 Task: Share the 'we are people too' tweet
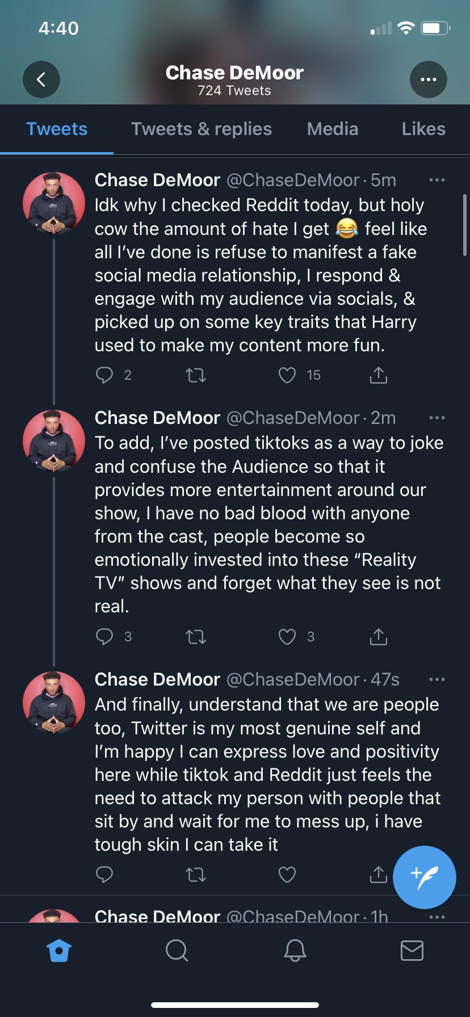pyautogui.click(x=378, y=875)
